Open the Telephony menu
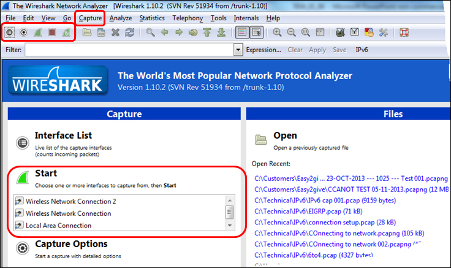Viewport: 451px width, 268px height. click(x=188, y=18)
